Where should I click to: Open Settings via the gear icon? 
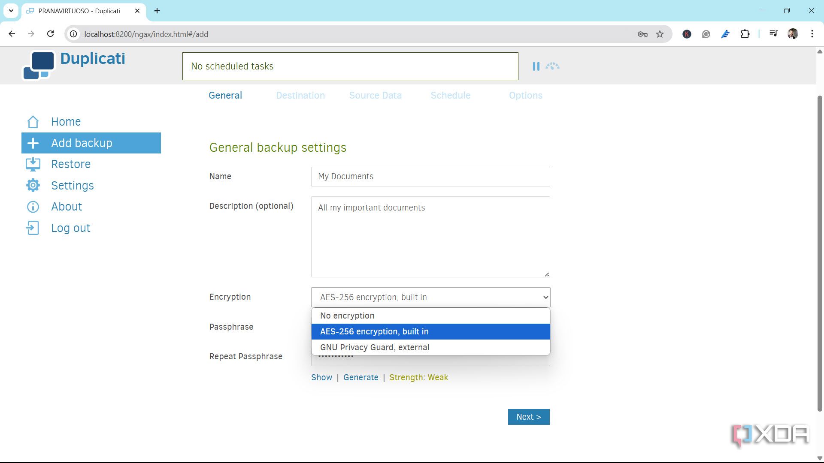point(33,185)
